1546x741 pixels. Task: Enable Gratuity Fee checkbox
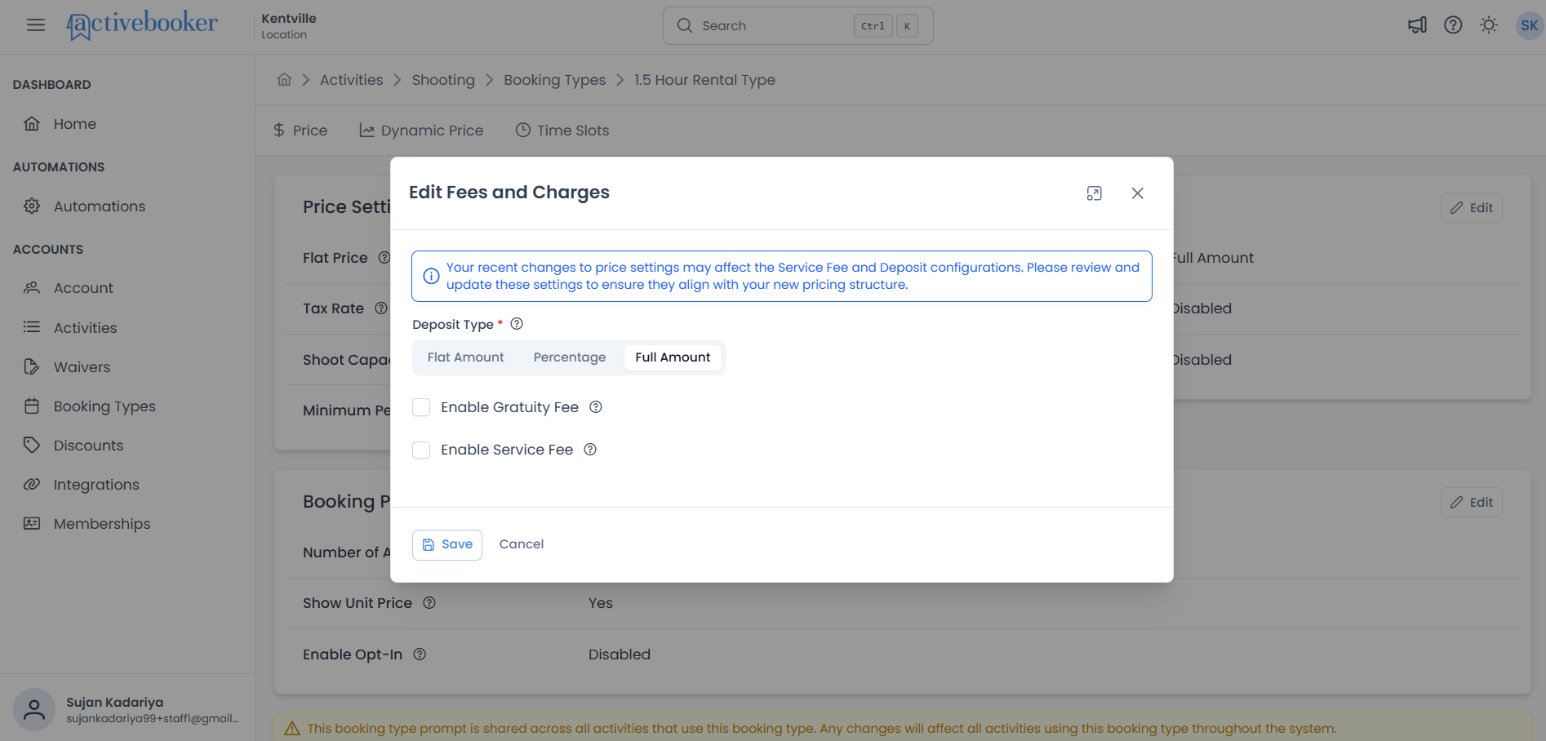pos(421,407)
